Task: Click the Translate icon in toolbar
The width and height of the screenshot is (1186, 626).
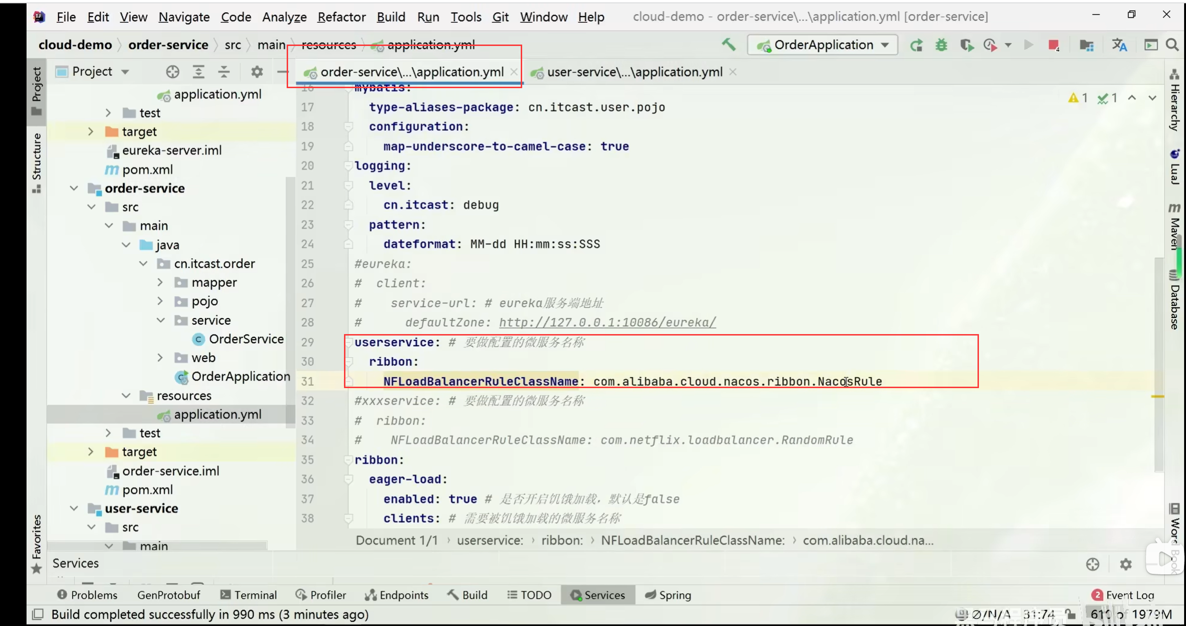Action: 1119,45
